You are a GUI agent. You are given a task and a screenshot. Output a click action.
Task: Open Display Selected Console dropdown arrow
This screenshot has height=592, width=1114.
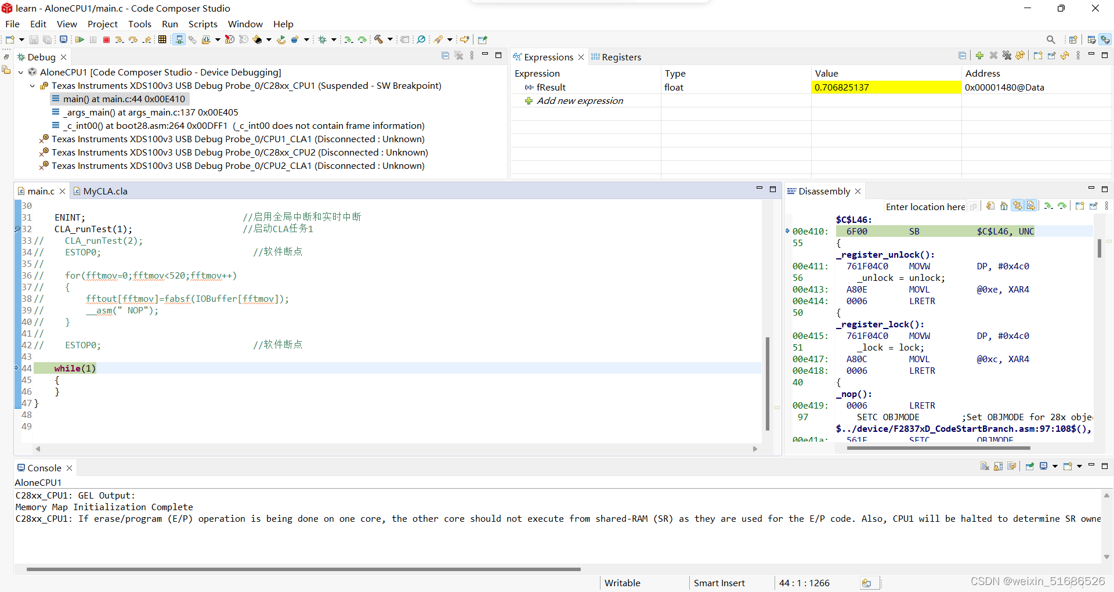click(1055, 467)
